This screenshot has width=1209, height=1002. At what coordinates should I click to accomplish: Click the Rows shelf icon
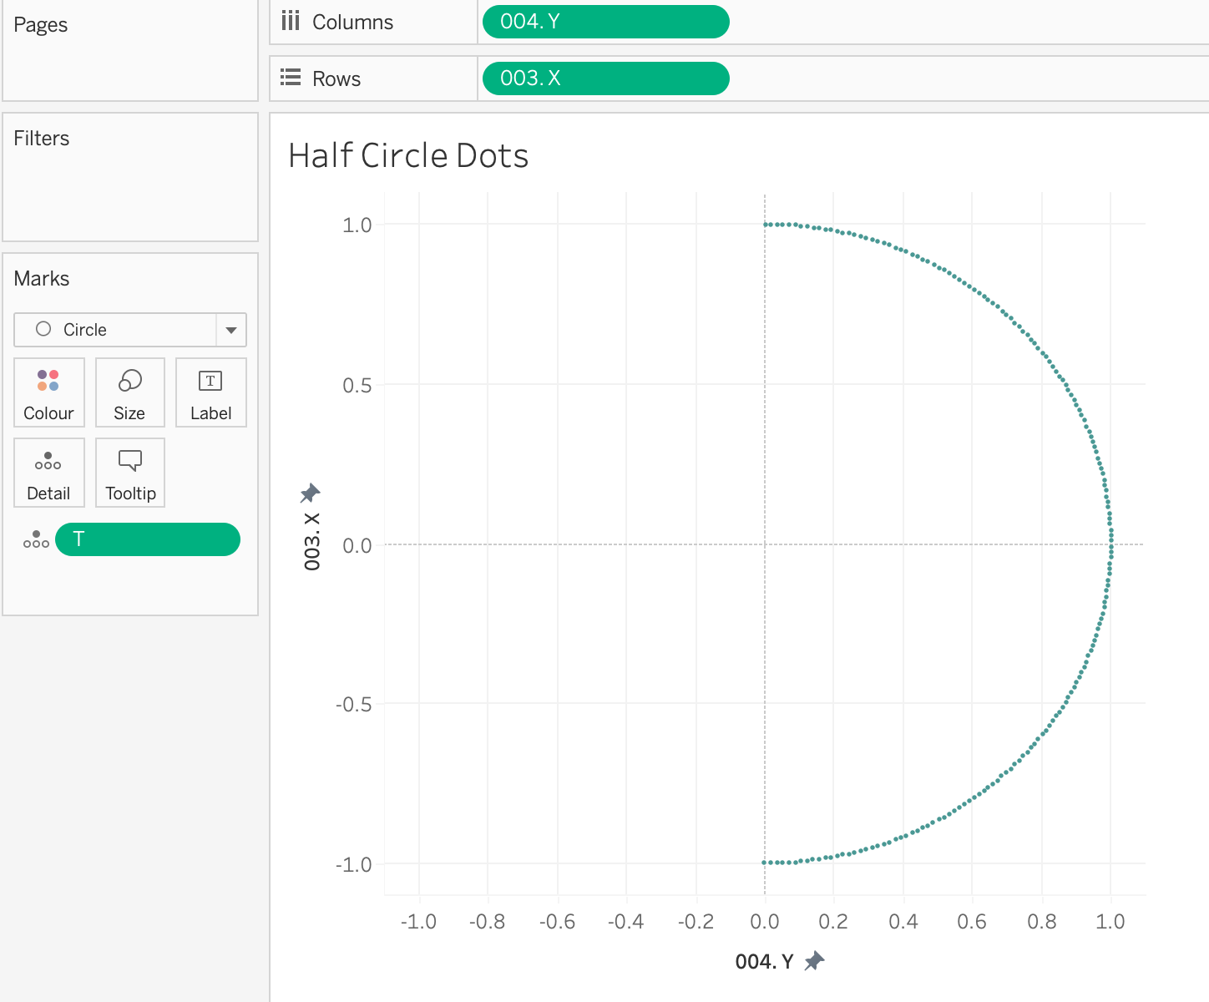(291, 78)
